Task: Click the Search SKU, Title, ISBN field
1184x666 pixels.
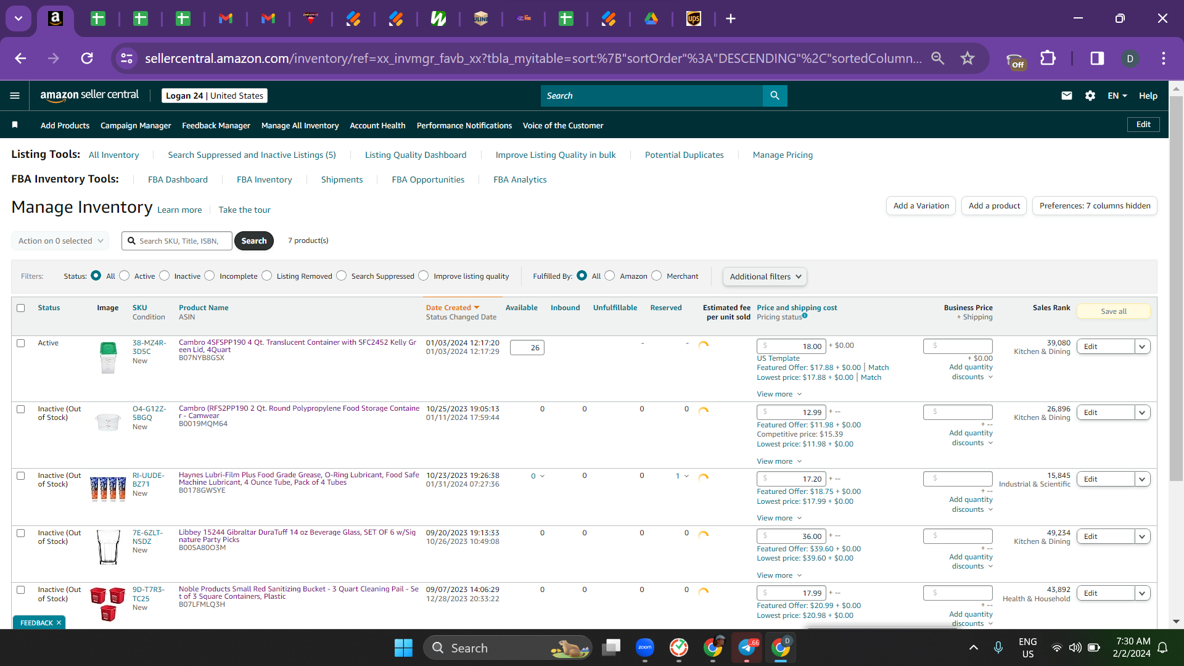Action: coord(177,241)
